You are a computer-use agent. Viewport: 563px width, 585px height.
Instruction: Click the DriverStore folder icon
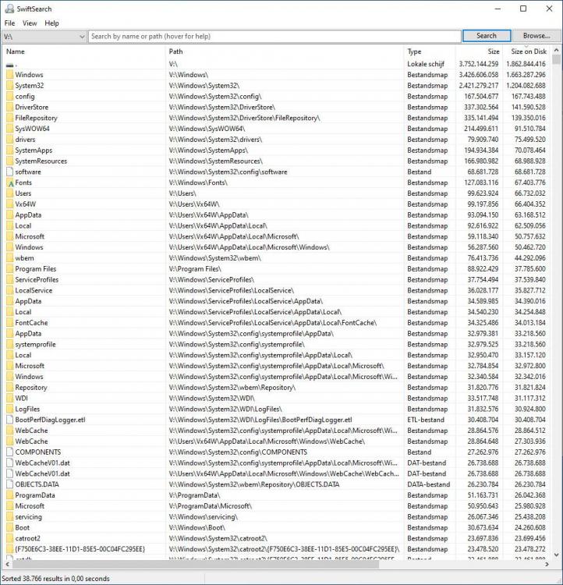[9, 107]
